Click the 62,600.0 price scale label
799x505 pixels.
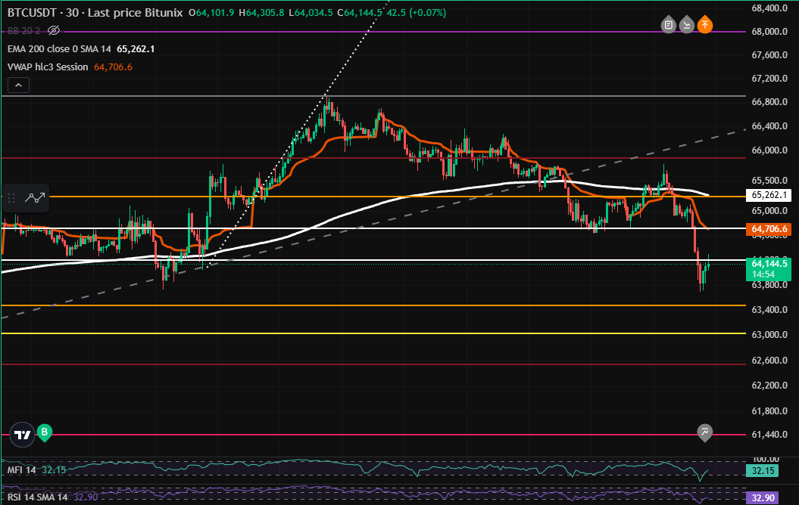tap(769, 361)
